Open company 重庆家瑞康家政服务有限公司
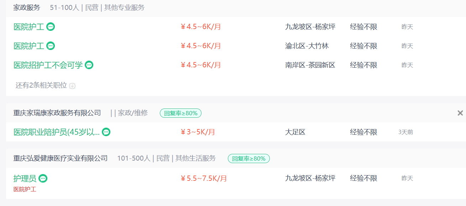The image size is (466, 206). (57, 113)
